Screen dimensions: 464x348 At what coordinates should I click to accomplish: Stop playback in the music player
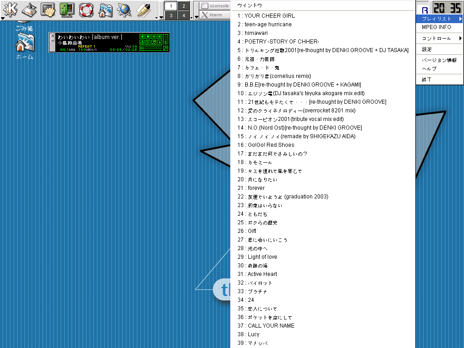[x=148, y=36]
